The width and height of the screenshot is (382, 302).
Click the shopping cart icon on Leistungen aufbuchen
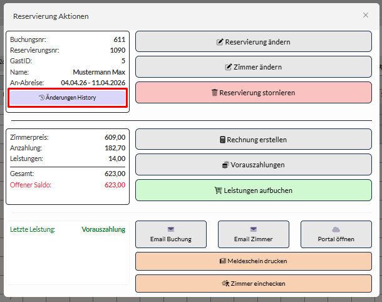click(219, 190)
